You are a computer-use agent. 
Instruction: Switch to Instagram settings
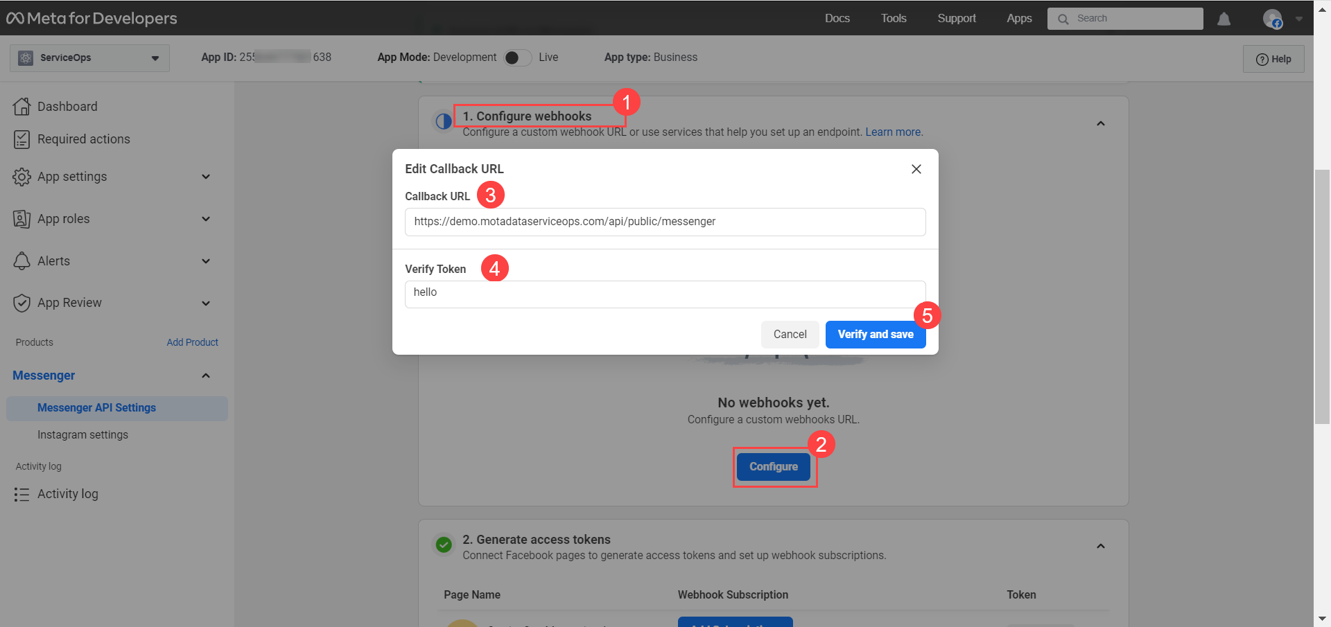(x=82, y=434)
